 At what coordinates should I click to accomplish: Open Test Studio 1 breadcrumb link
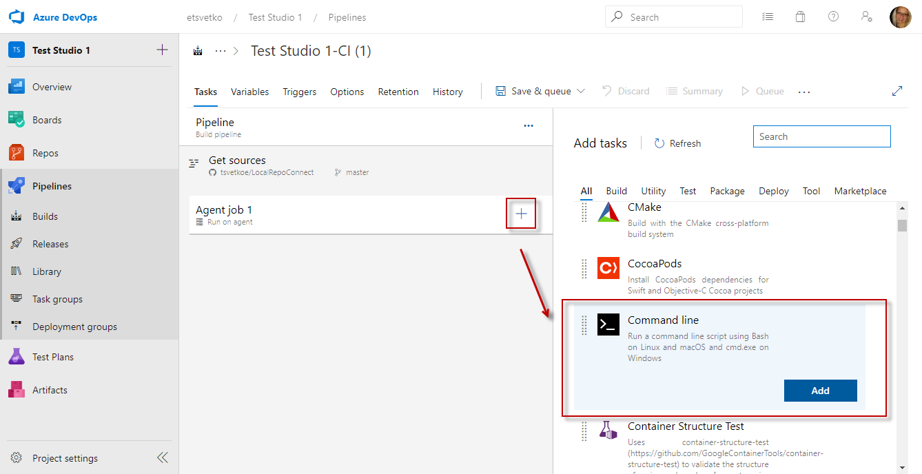click(x=276, y=17)
